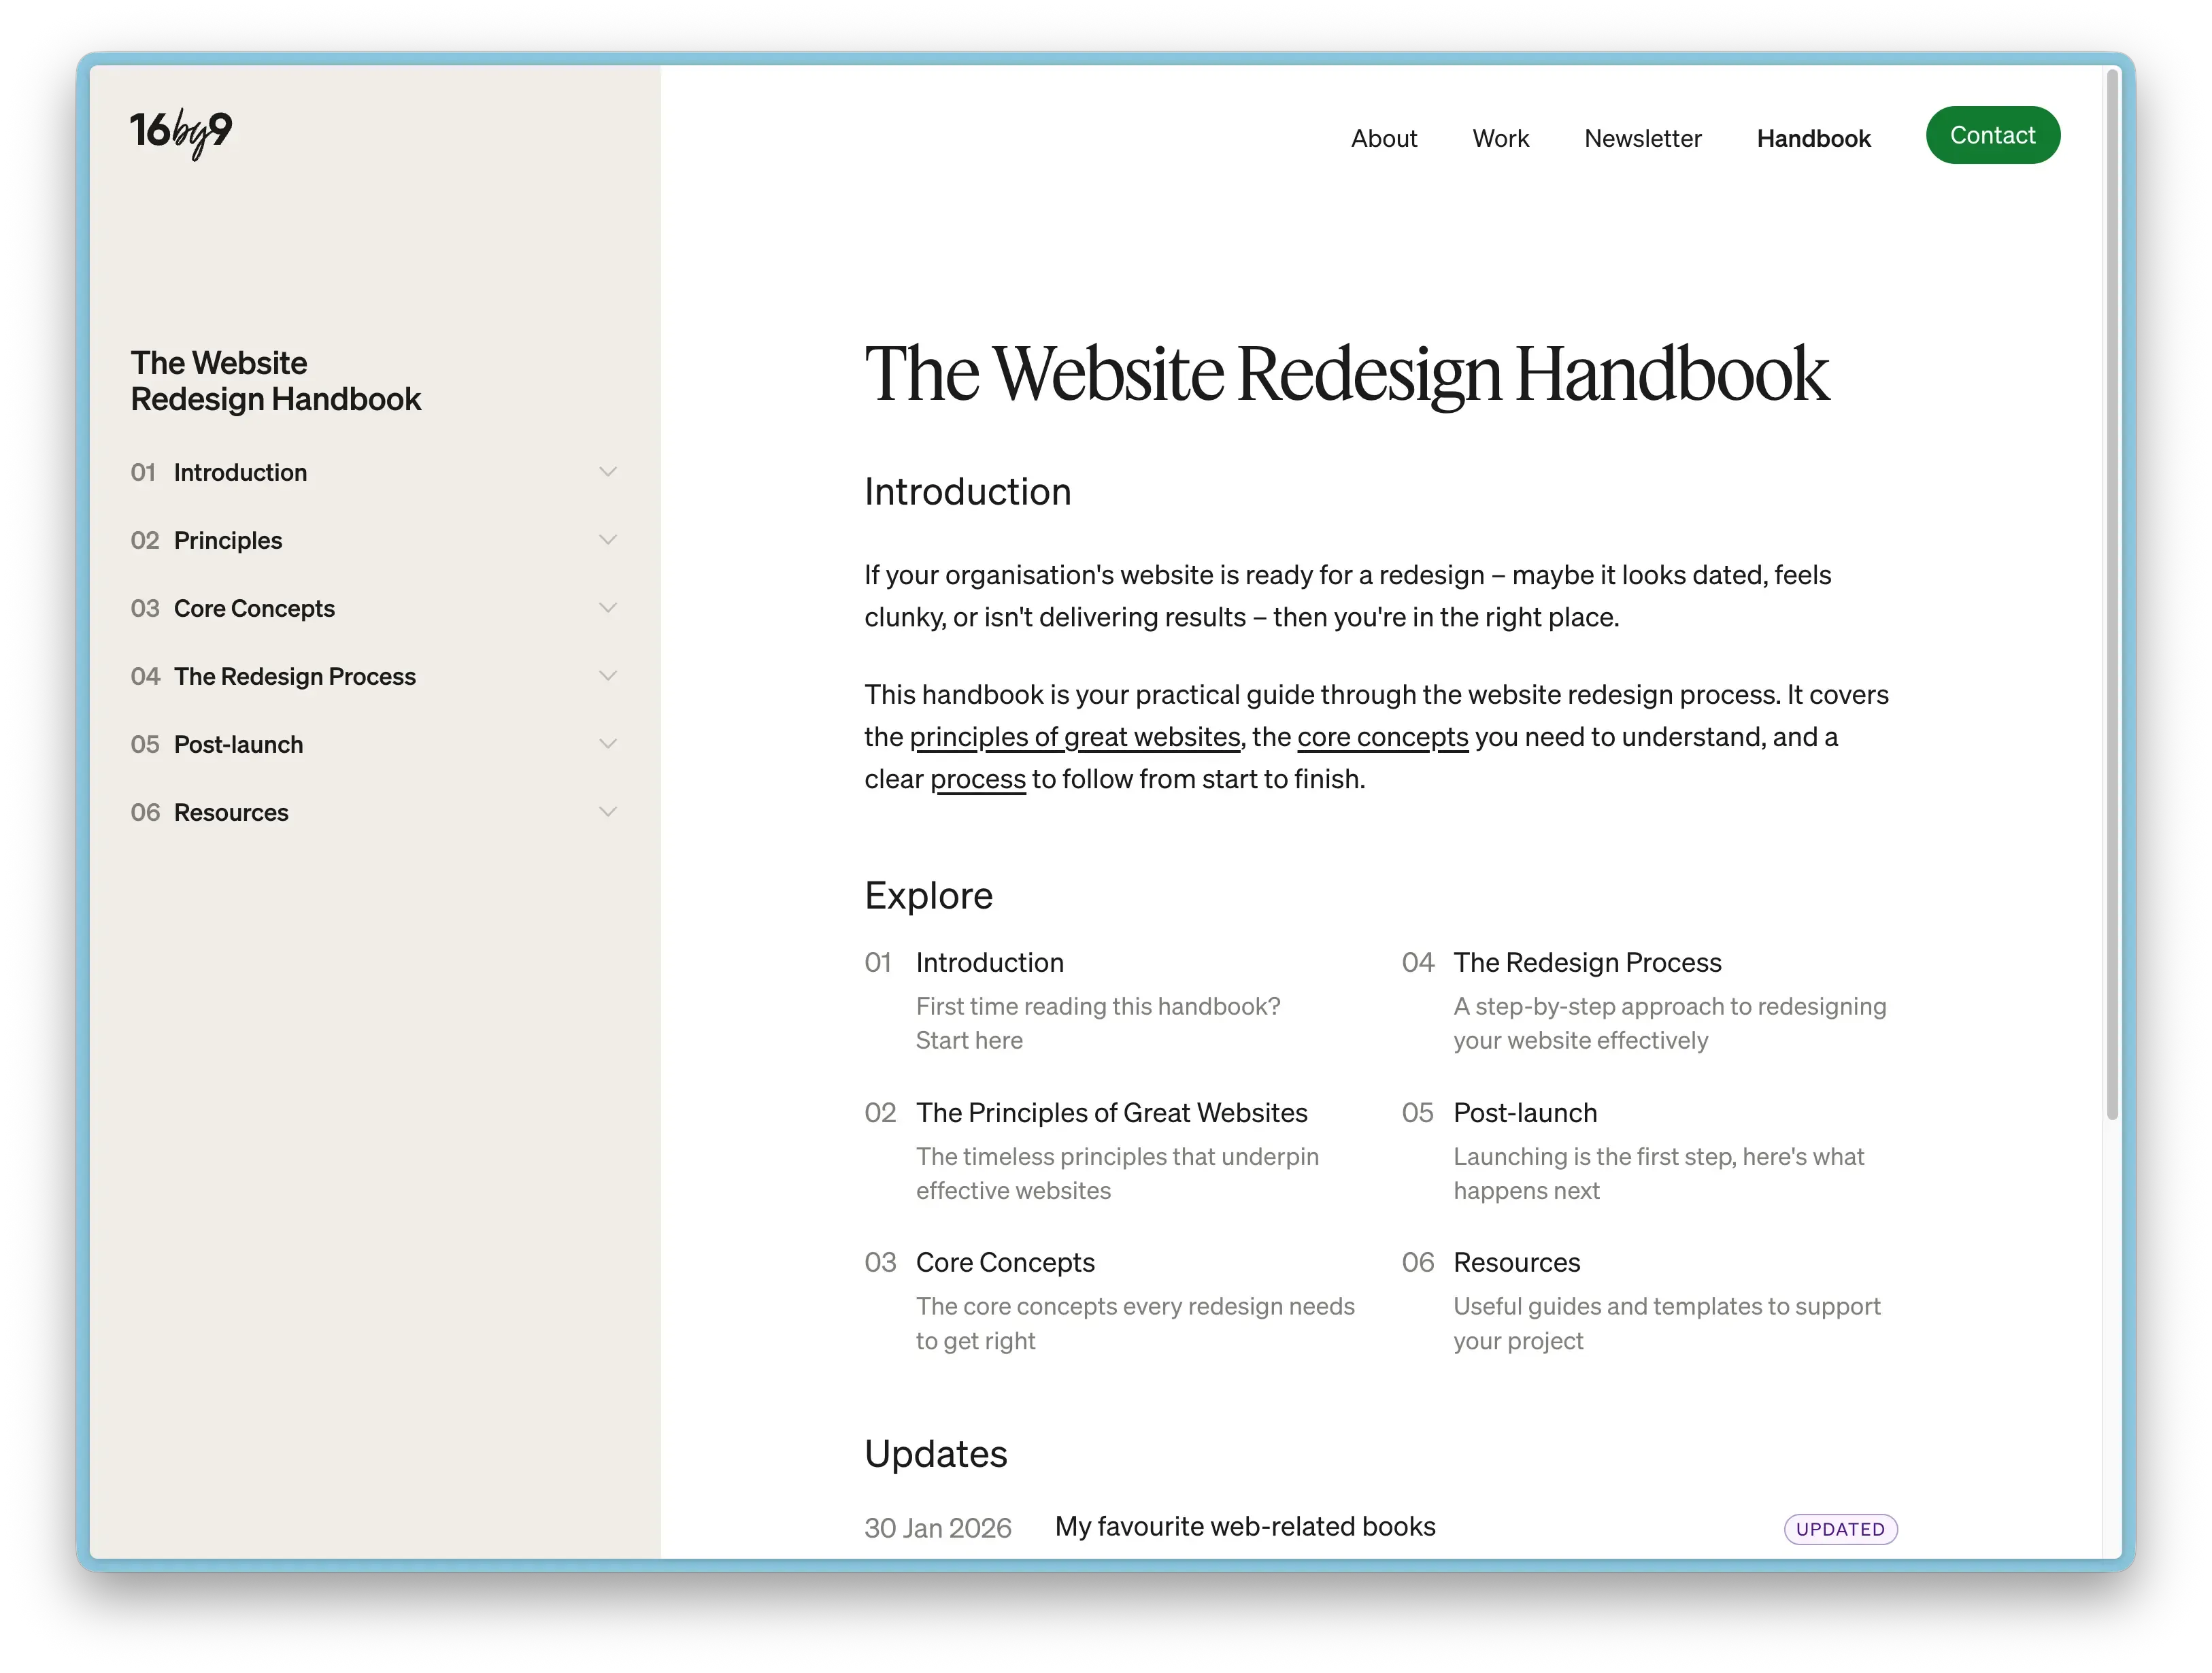Image resolution: width=2212 pixels, height=1673 pixels.
Task: Open the My favourite web-related books update
Action: pos(1244,1526)
